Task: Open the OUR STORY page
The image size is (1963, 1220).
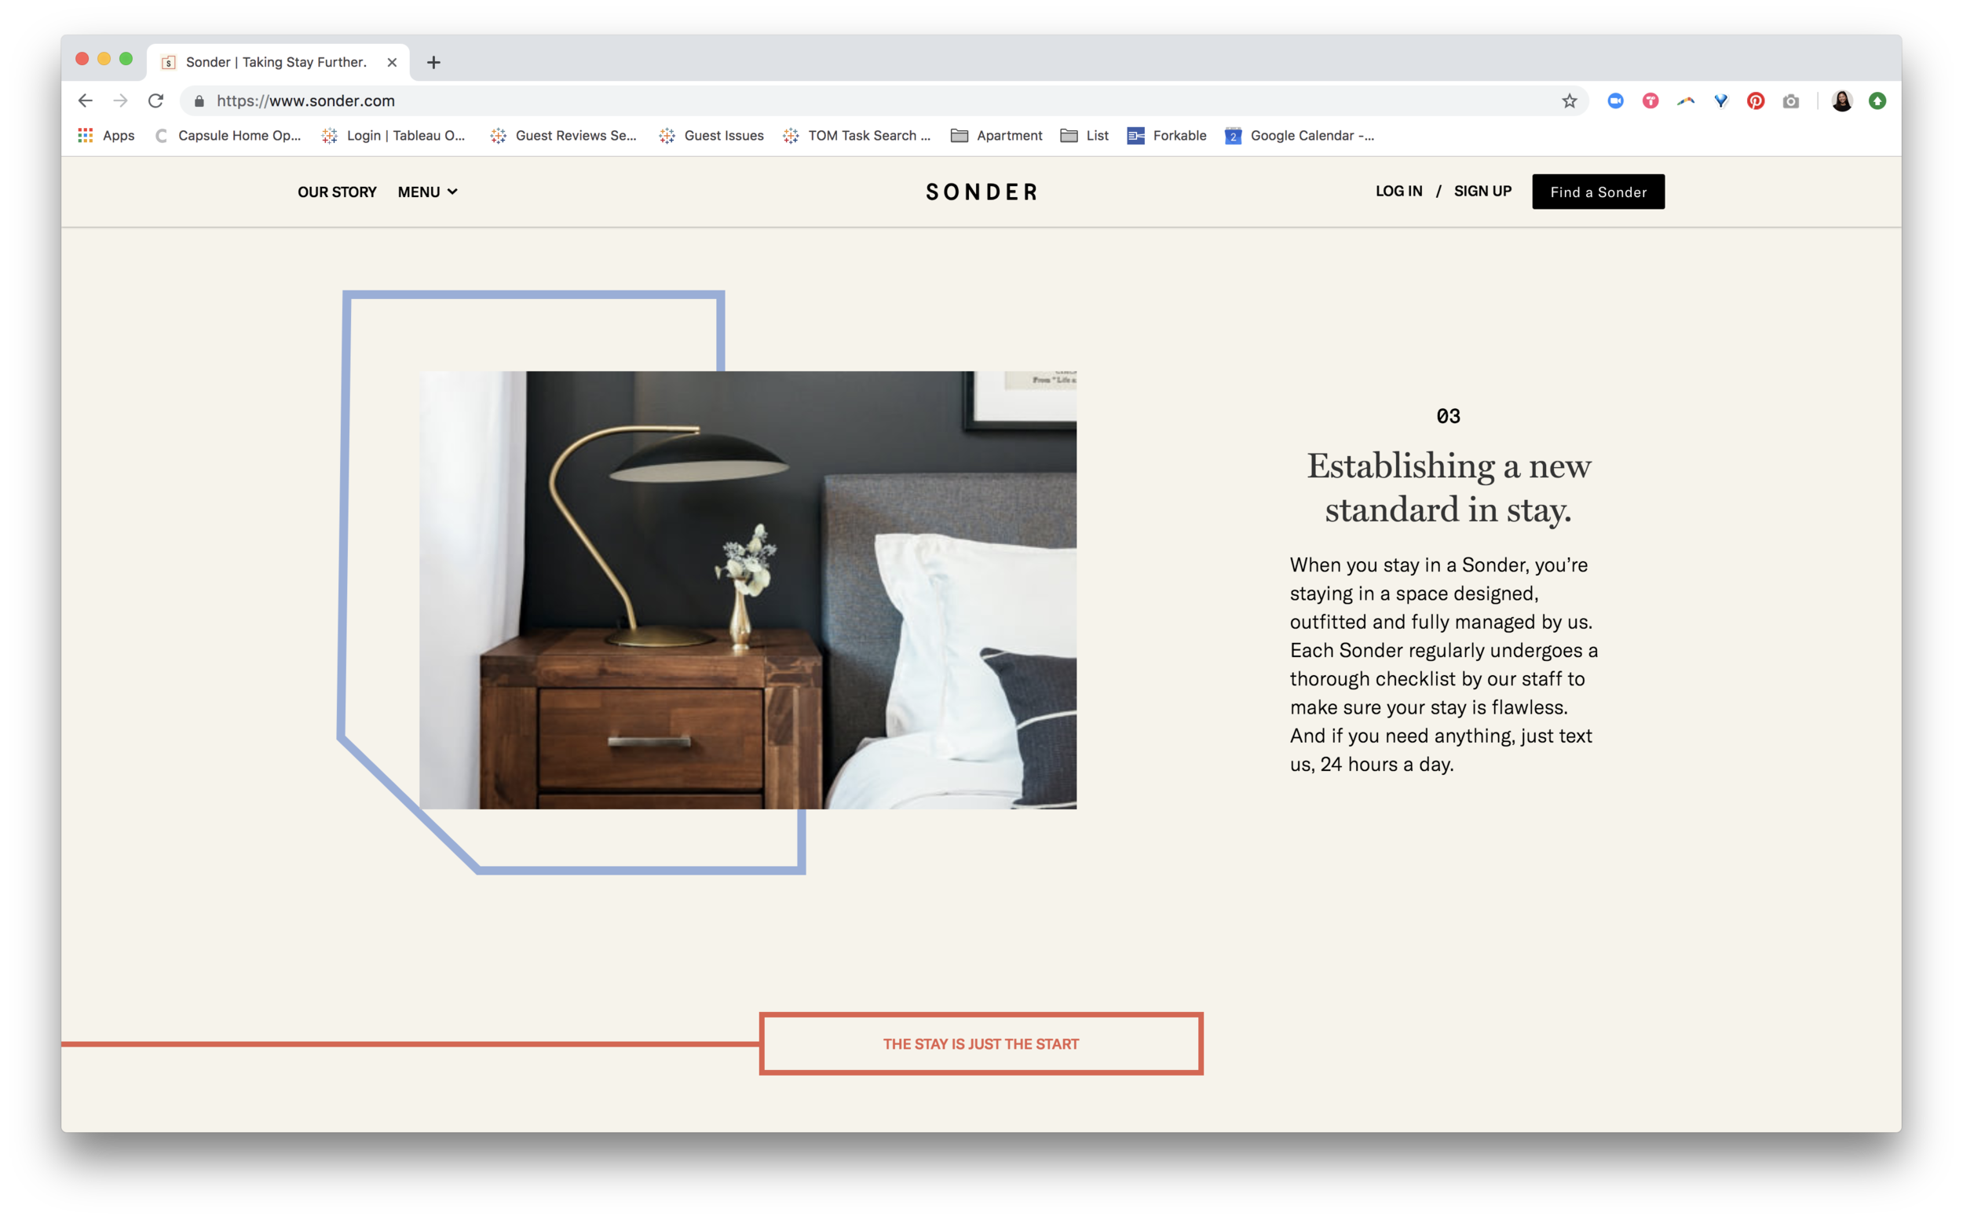Action: click(x=338, y=192)
